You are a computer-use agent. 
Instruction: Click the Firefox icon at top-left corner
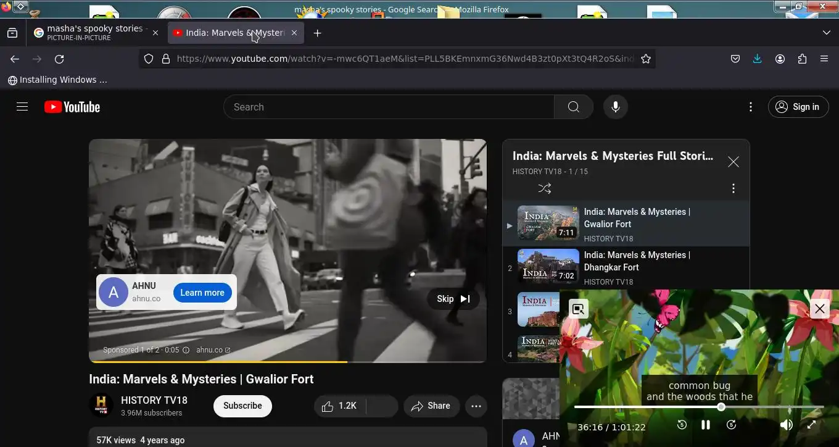tap(6, 7)
